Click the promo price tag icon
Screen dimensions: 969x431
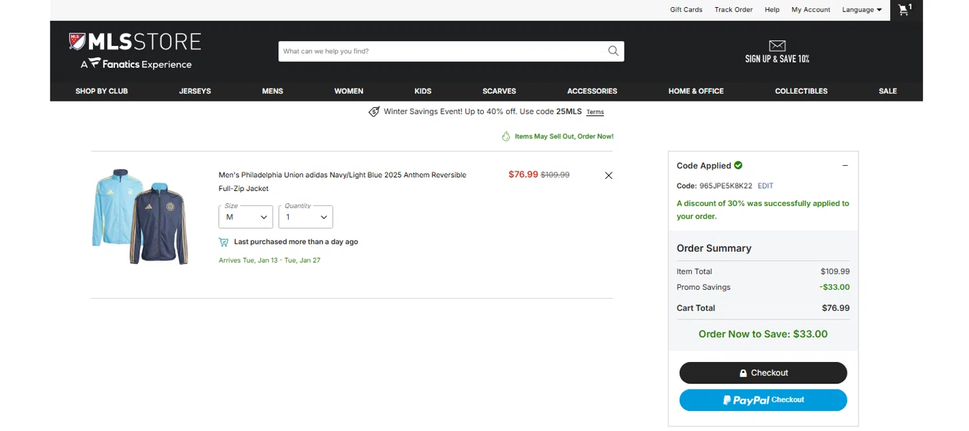tap(374, 112)
